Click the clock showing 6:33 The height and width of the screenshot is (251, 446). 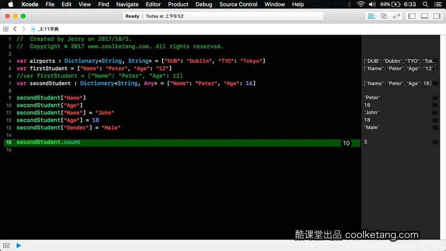coord(410,4)
